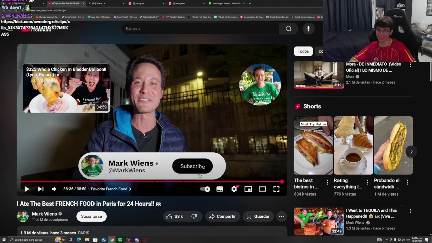Open the Mark Wiens channel name link
432x243 pixels.
coord(44,214)
